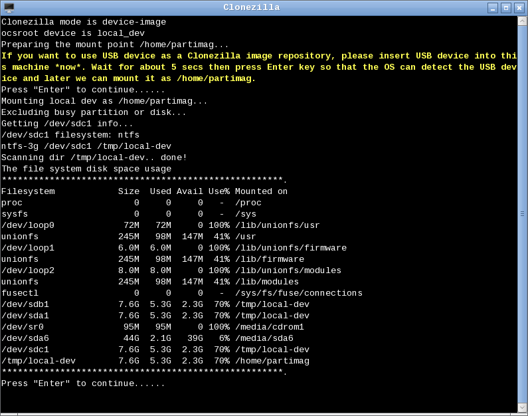Click '/dev/sdc1 filesystem: ntfs' line
This screenshot has height=416, width=528.
coord(70,135)
